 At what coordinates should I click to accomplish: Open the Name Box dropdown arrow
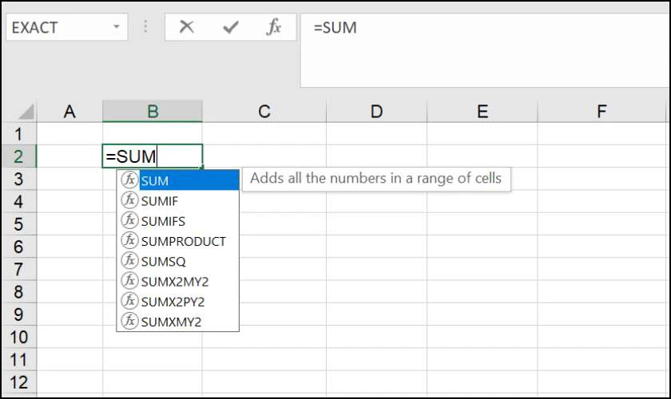coord(116,27)
